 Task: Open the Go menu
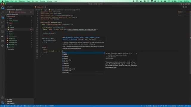(x=33, y=1)
